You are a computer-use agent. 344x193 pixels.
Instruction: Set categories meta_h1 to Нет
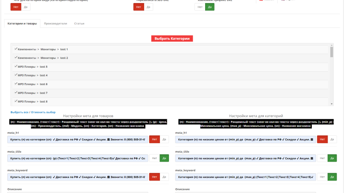(x=322, y=139)
